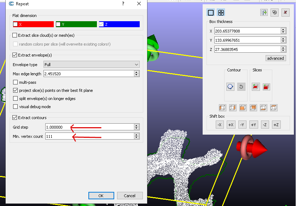This screenshot has width=296, height=206.
Task: Shift box with the +Z button
Action: pyautogui.click(x=276, y=125)
